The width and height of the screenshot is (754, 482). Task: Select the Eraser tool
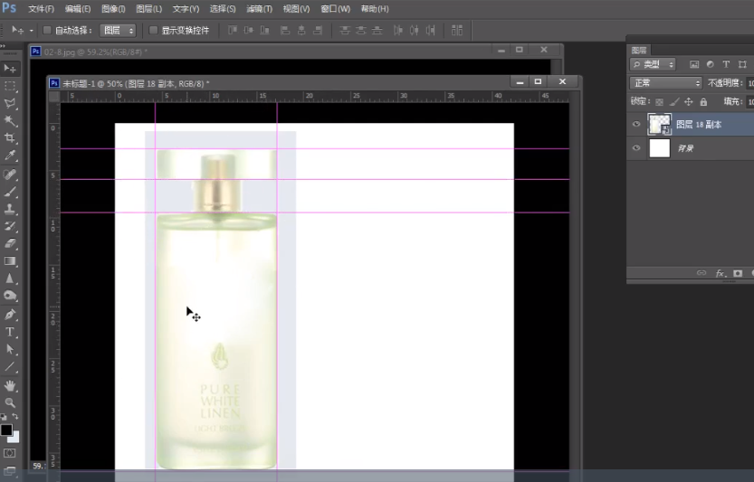tap(10, 243)
